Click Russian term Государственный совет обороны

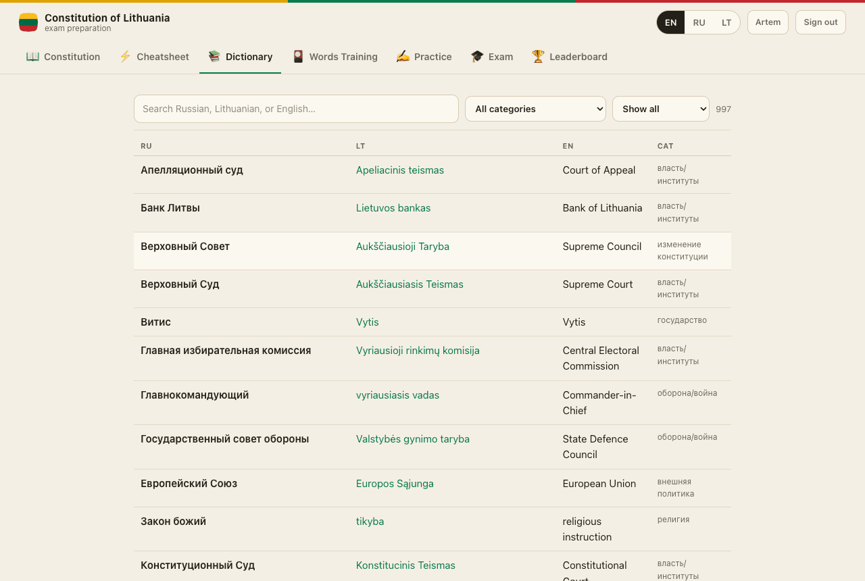click(x=225, y=439)
